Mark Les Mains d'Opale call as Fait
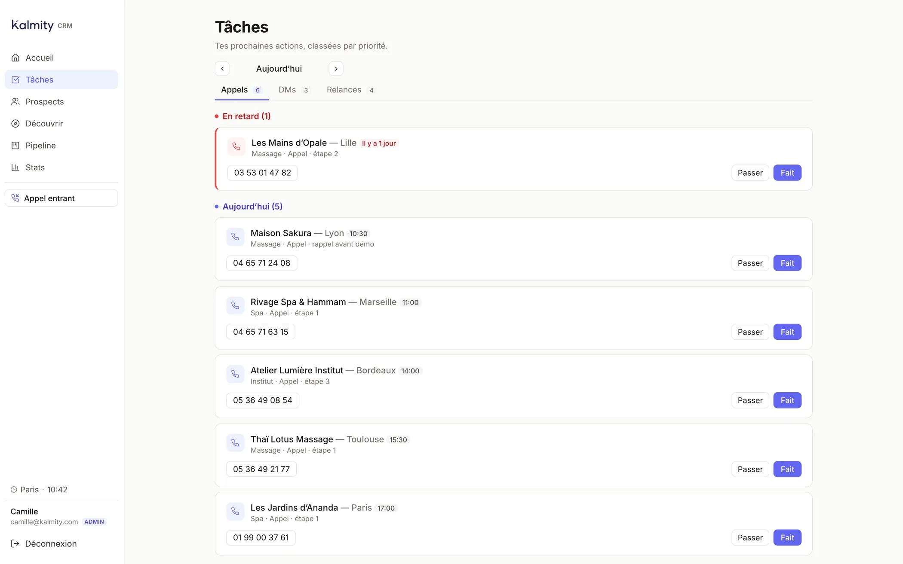This screenshot has width=903, height=564. (787, 173)
